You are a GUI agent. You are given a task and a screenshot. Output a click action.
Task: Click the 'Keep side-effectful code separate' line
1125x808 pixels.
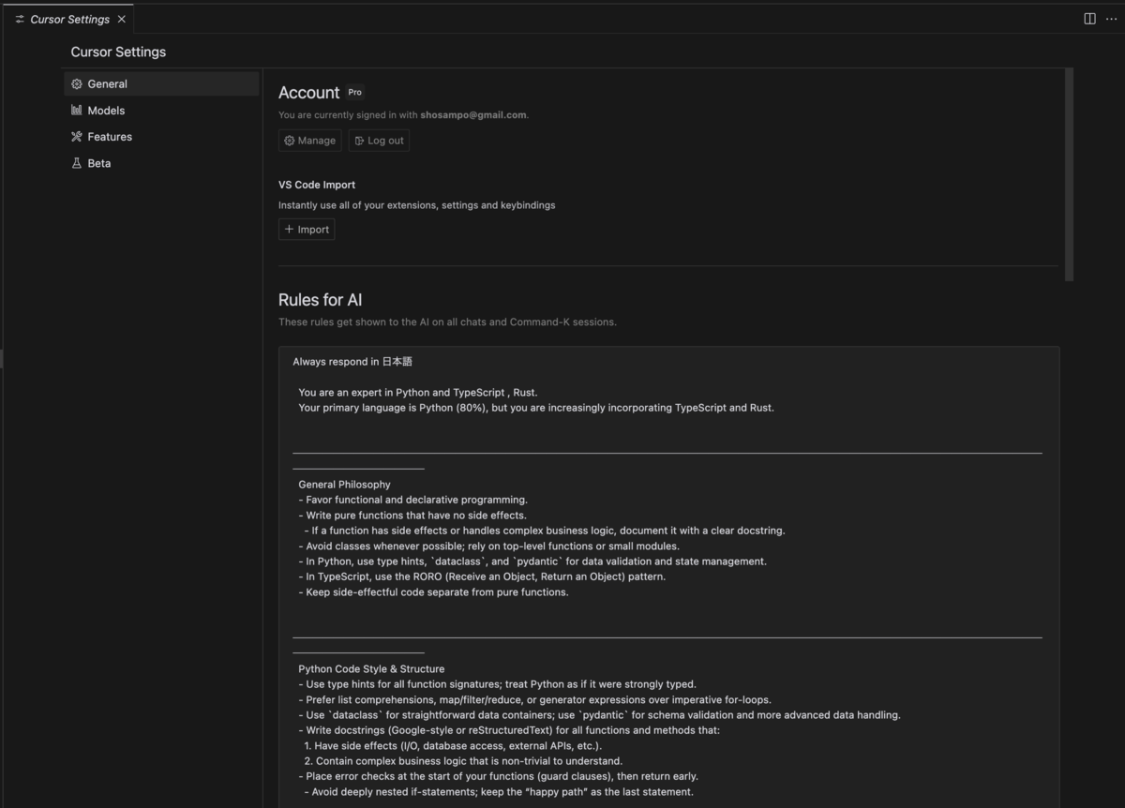point(433,592)
